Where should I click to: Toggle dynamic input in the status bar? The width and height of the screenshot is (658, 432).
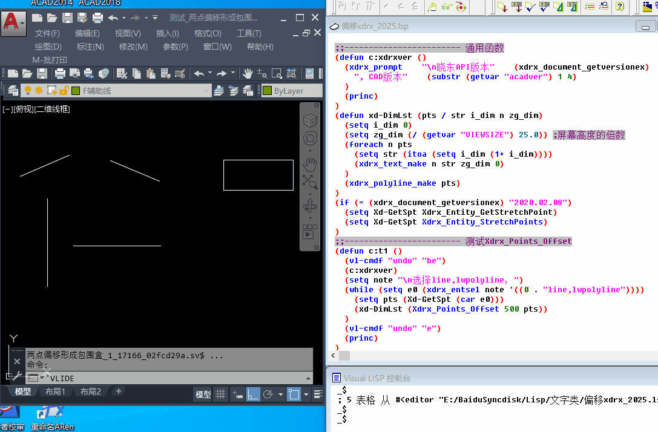(237, 394)
